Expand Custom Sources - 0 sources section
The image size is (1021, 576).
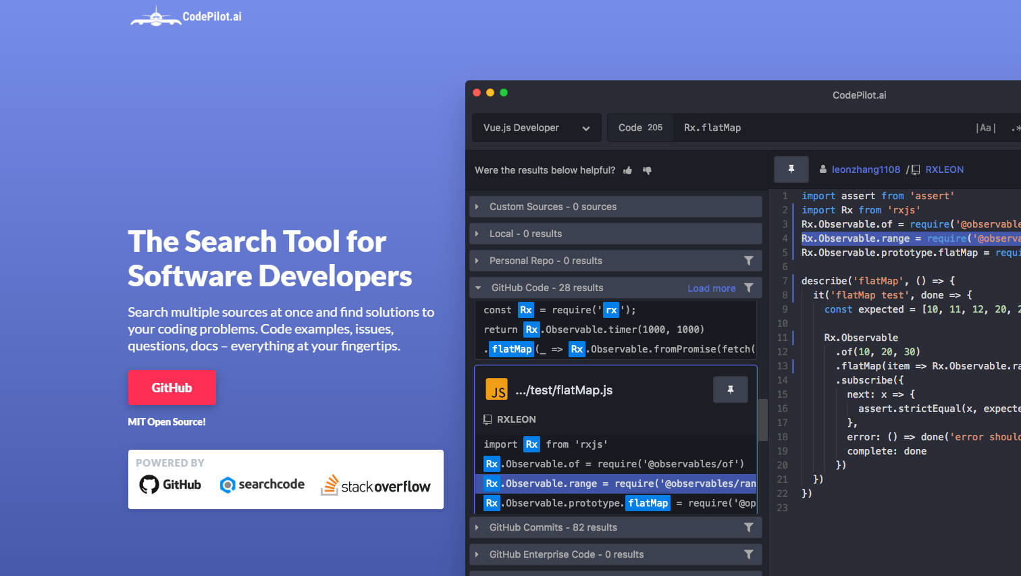point(615,207)
